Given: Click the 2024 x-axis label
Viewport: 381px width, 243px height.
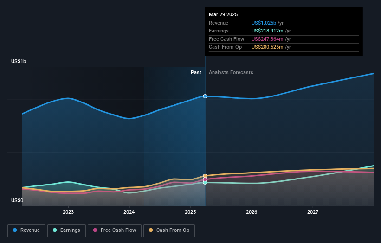Looking at the screenshot, I should (129, 212).
